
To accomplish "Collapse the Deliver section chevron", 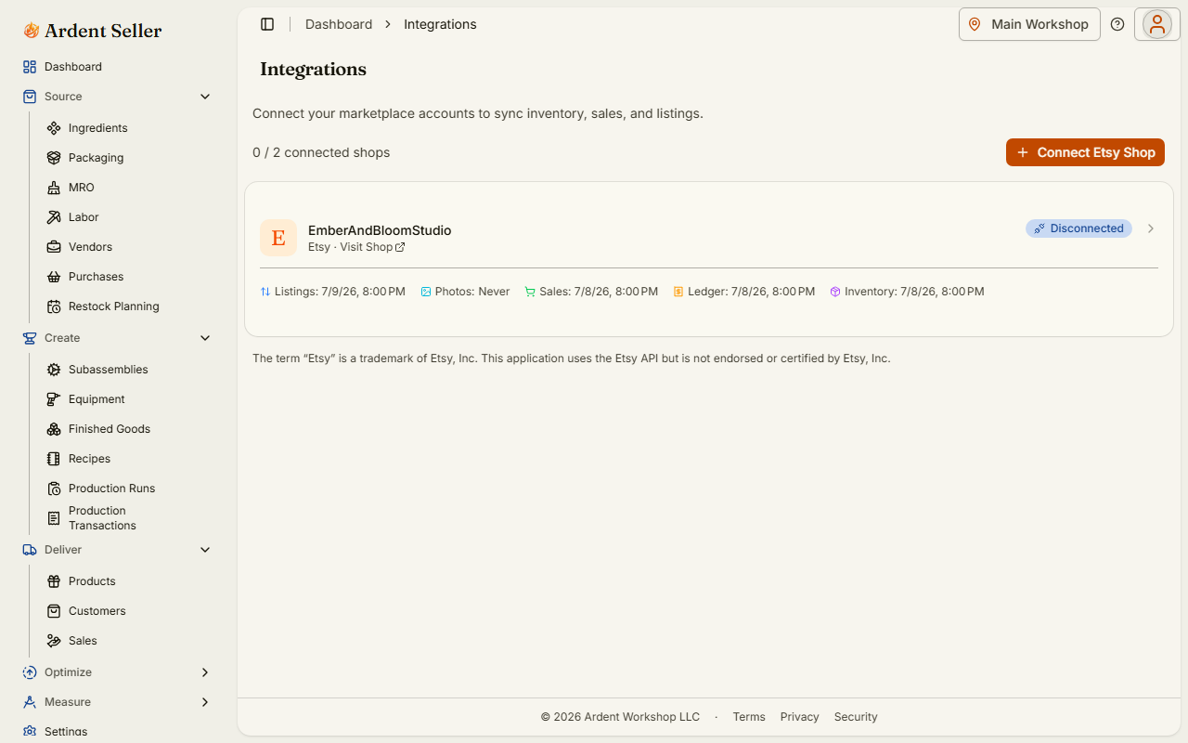I will [205, 550].
